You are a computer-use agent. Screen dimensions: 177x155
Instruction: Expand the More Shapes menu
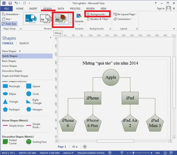pyautogui.click(x=11, y=51)
